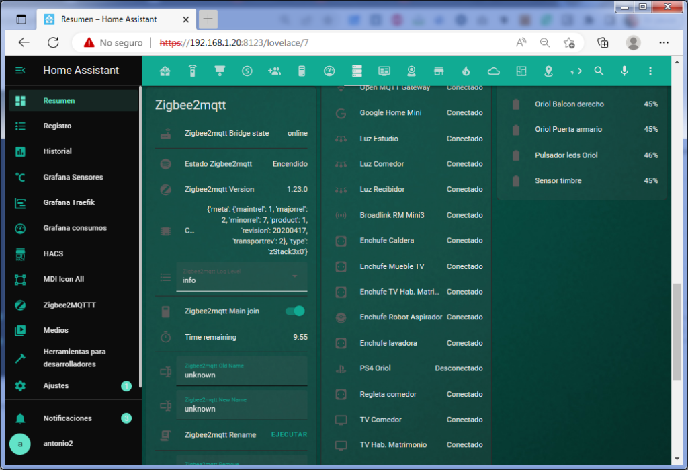Toggle Zigbee2mqtt Main join switch
The height and width of the screenshot is (470, 688).
(295, 311)
